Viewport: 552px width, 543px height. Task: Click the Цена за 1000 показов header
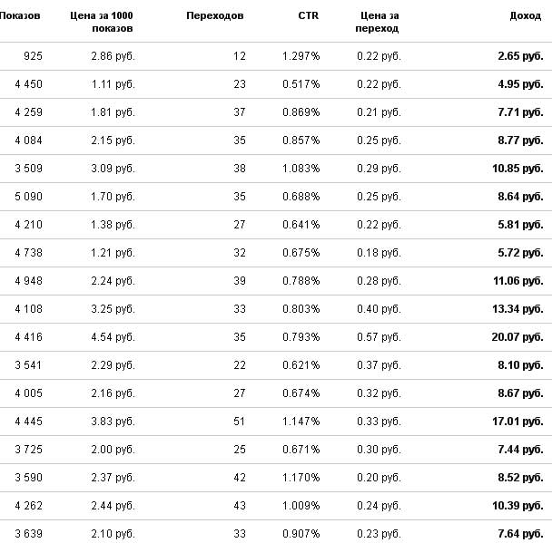tap(102, 22)
